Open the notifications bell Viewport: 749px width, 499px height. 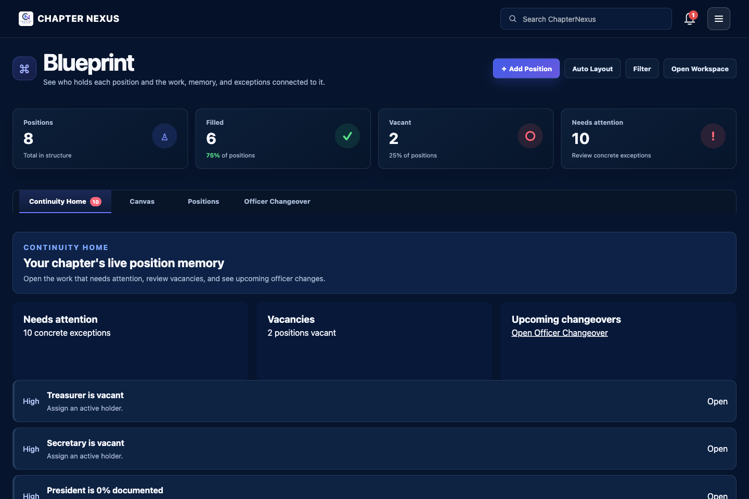click(x=690, y=19)
